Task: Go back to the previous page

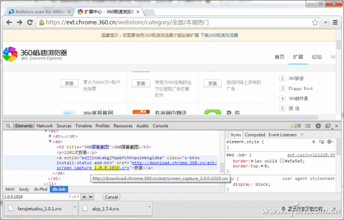Action: pyautogui.click(x=9, y=22)
